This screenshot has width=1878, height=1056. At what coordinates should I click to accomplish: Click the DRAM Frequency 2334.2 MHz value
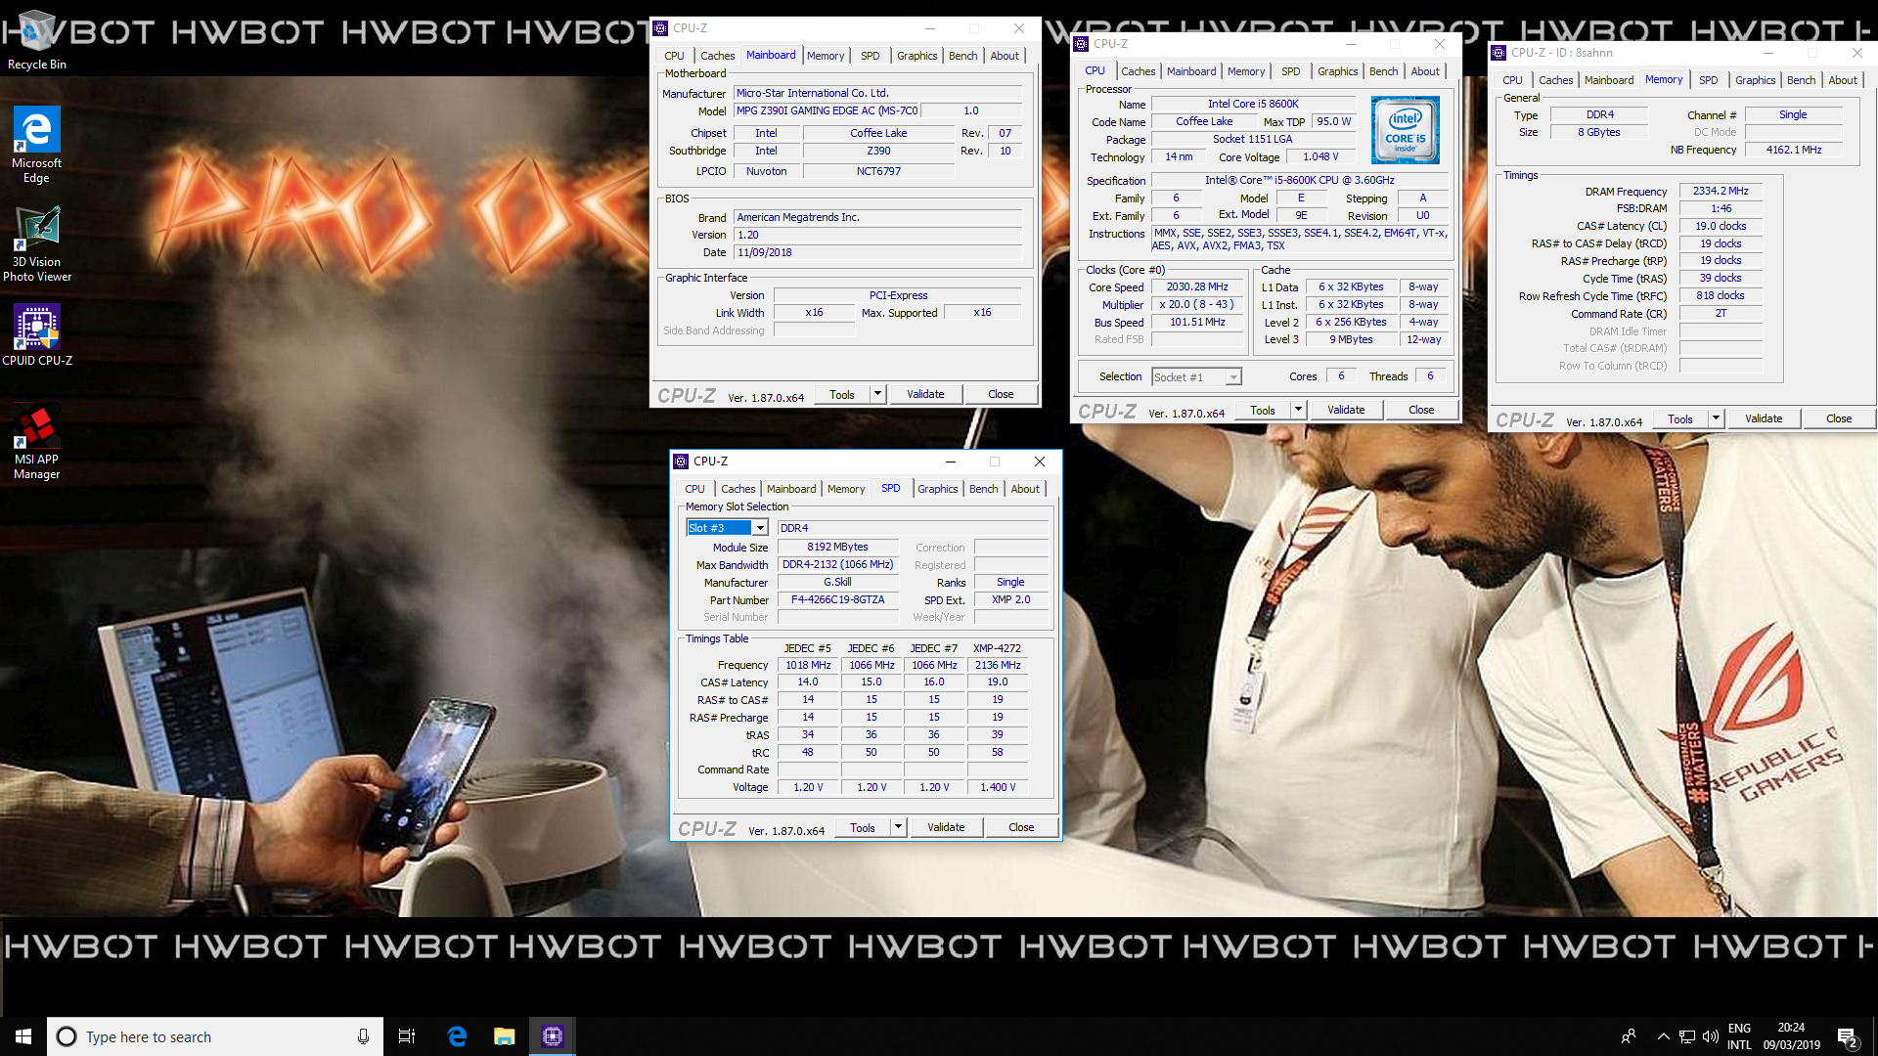(x=1721, y=192)
